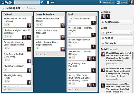This screenshot has width=134, height=94.
Task: Toggle the eye icon on lifeartificial.com card
Action: [5, 69]
